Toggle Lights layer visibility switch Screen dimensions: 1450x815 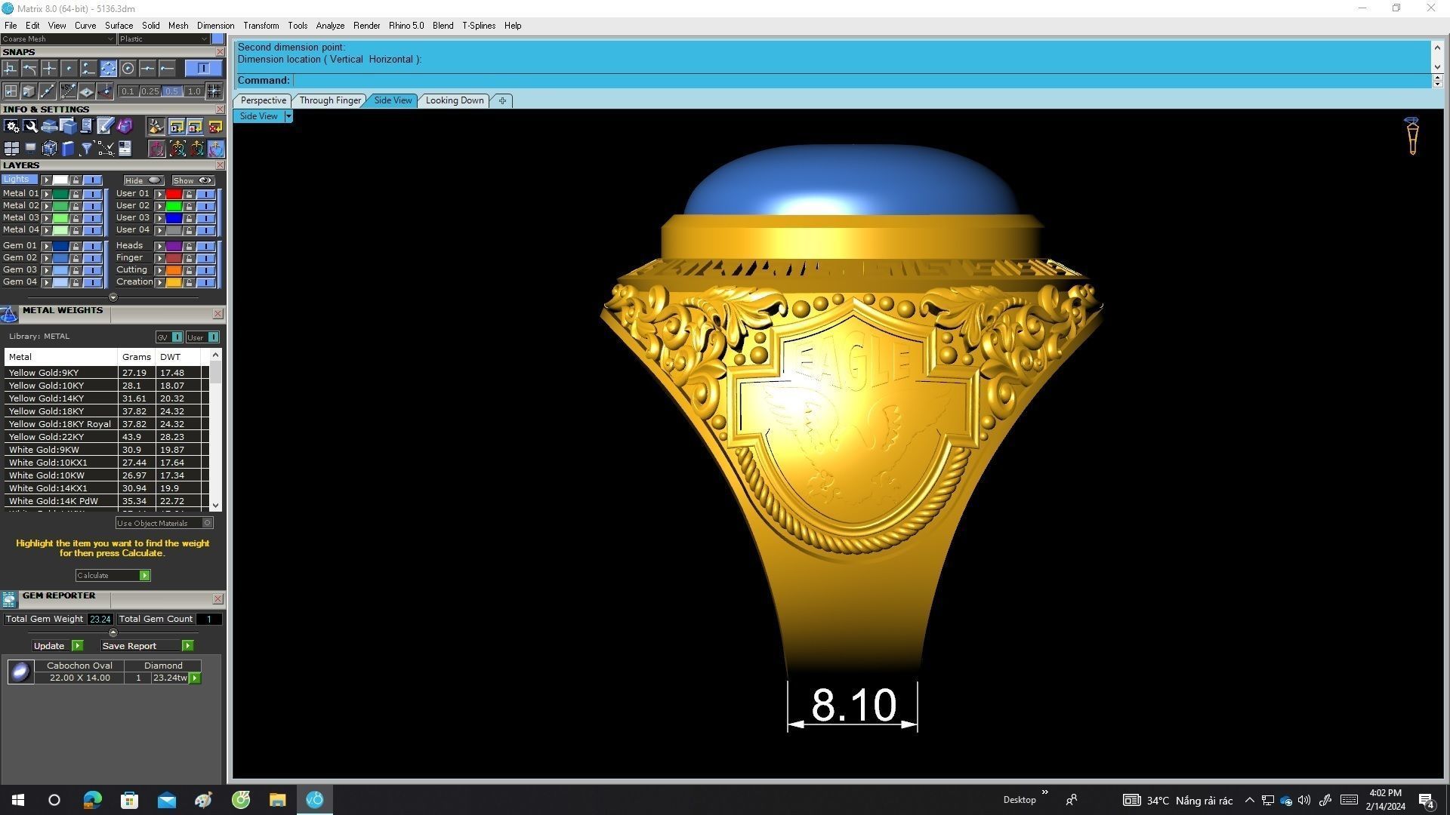click(x=92, y=180)
